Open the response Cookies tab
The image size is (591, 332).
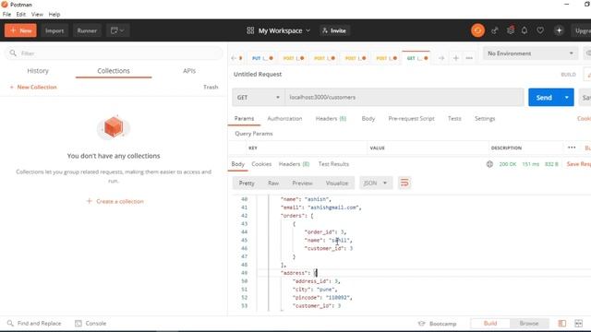click(261, 164)
